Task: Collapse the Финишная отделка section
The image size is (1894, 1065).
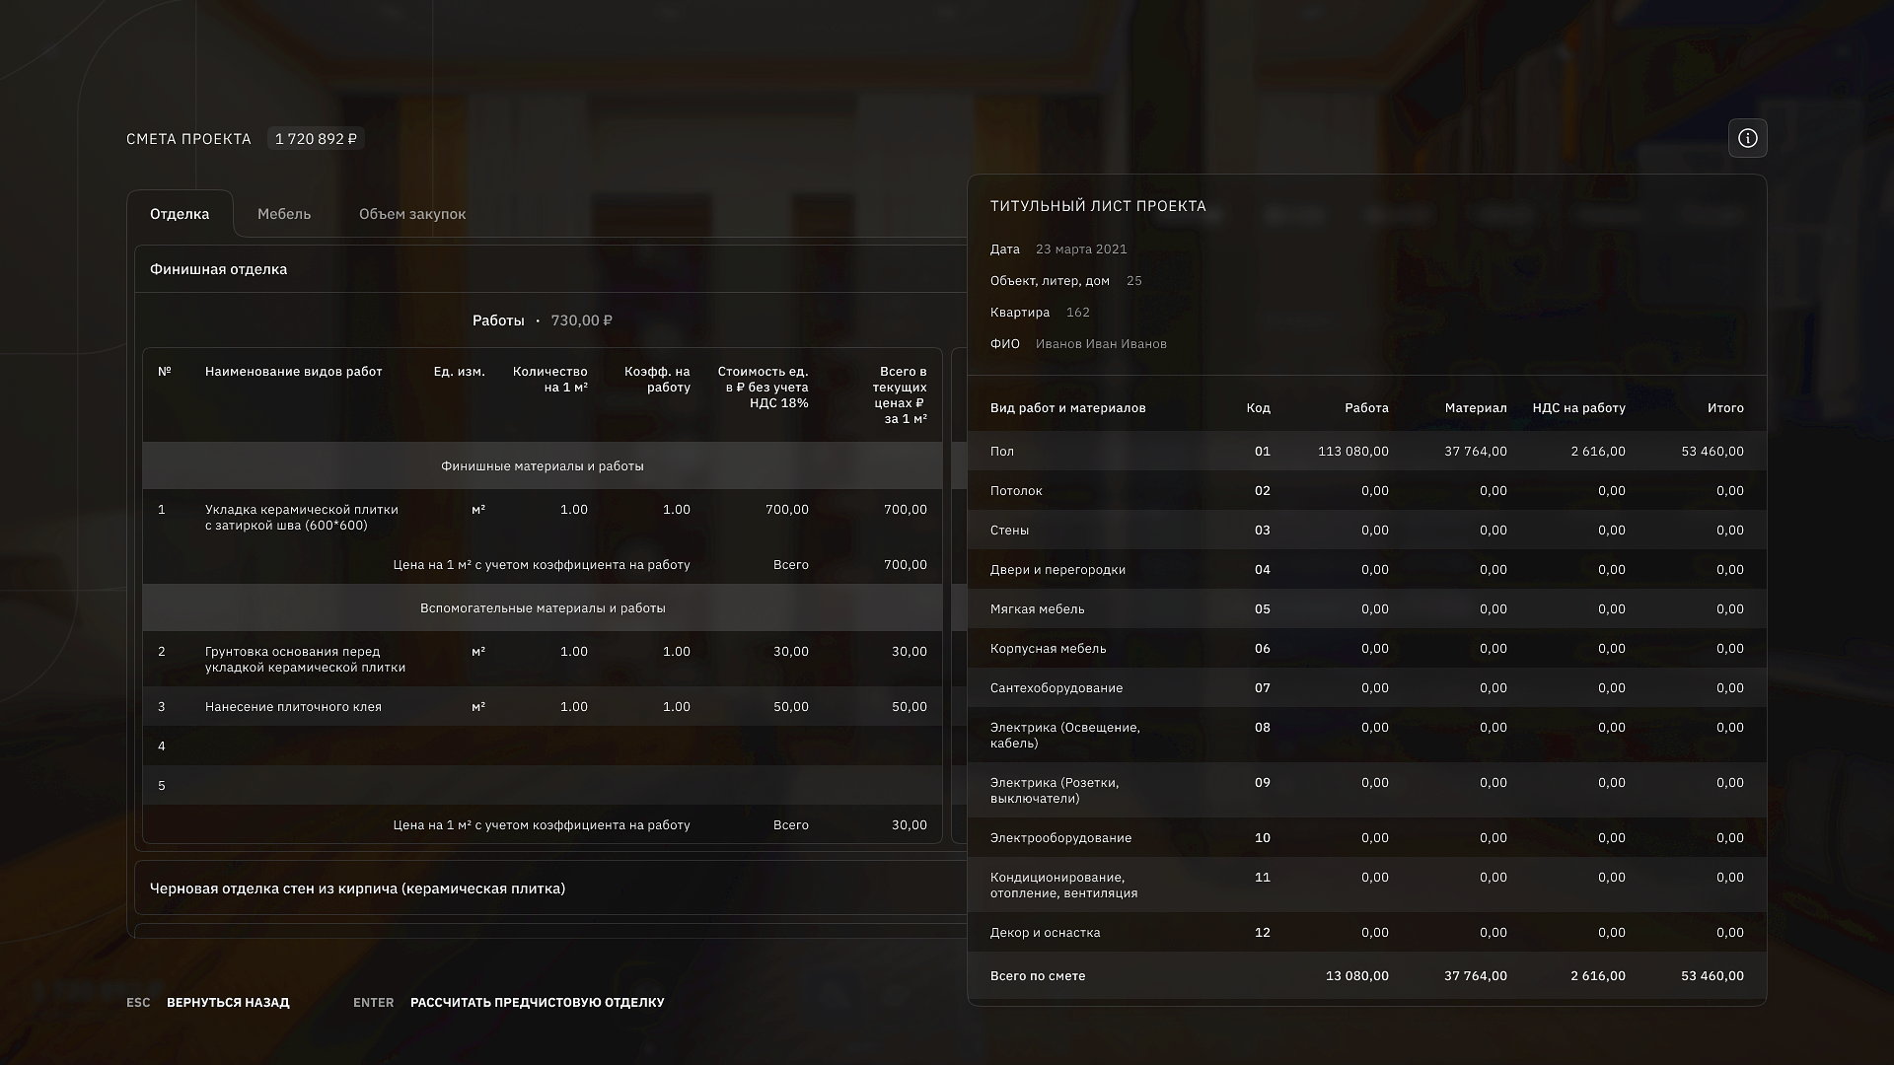Action: point(219,269)
